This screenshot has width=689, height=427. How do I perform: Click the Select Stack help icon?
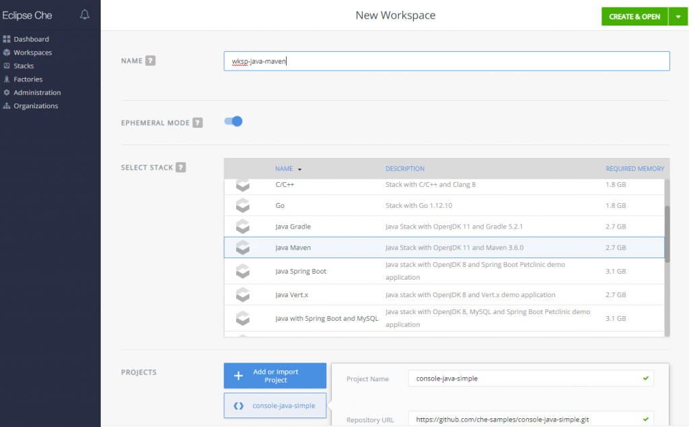coord(181,167)
